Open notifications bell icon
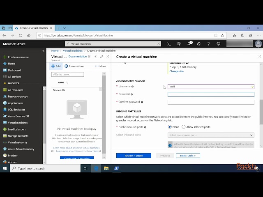 [189, 44]
